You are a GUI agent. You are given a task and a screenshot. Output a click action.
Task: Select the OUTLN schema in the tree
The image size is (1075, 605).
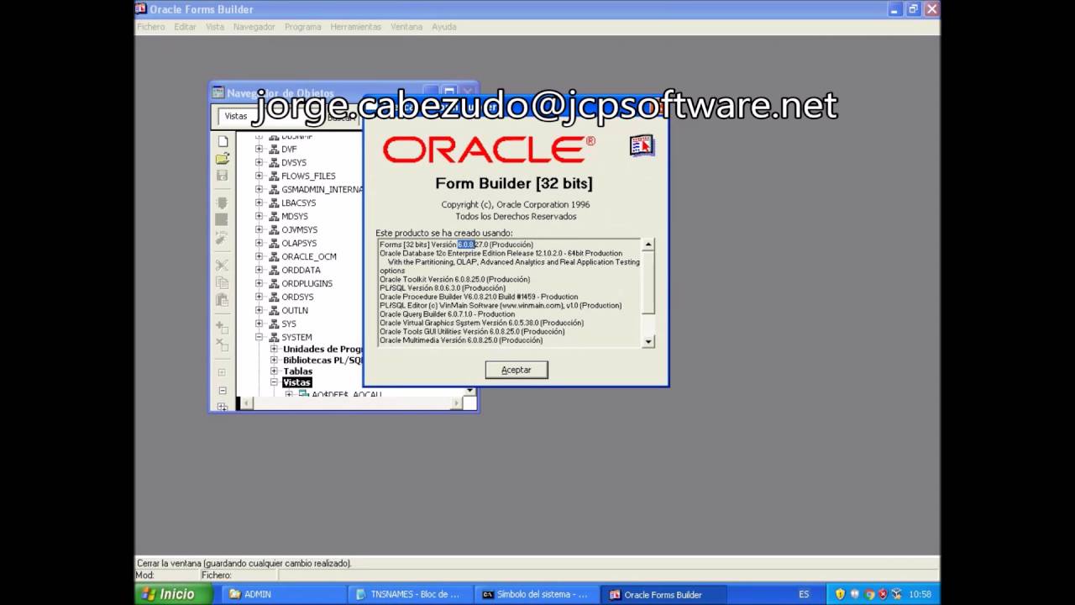click(295, 310)
